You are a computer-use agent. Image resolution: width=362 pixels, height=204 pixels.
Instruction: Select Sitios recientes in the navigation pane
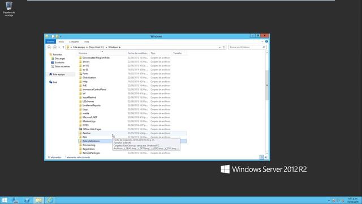click(x=62, y=66)
